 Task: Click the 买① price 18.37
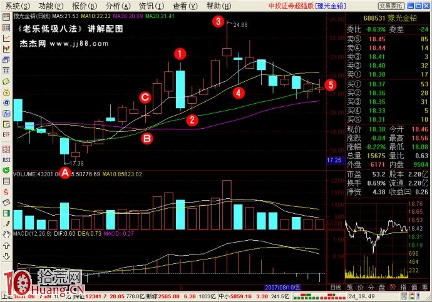377,84
